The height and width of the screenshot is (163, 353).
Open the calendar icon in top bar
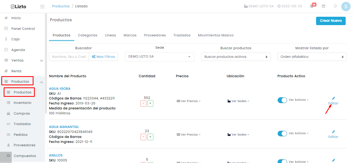pos(324,6)
